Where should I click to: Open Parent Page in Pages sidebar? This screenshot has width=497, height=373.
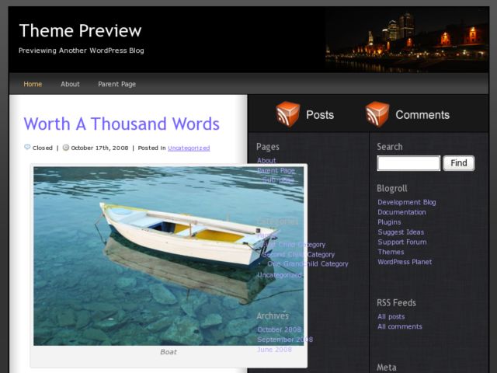pyautogui.click(x=276, y=171)
